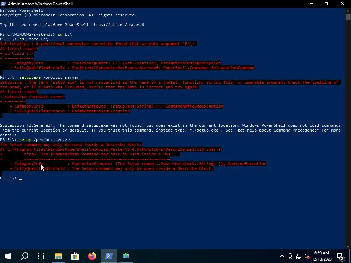Open Firefox from the taskbar
This screenshot has height=263, width=351.
coord(92,256)
